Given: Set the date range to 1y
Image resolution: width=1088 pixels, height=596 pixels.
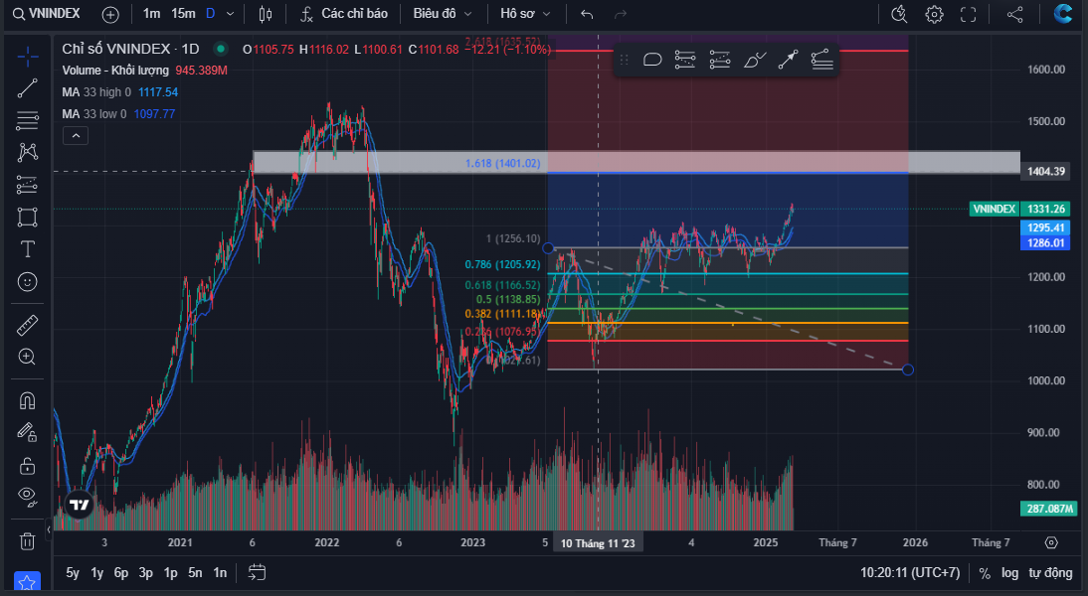Looking at the screenshot, I should (x=97, y=572).
